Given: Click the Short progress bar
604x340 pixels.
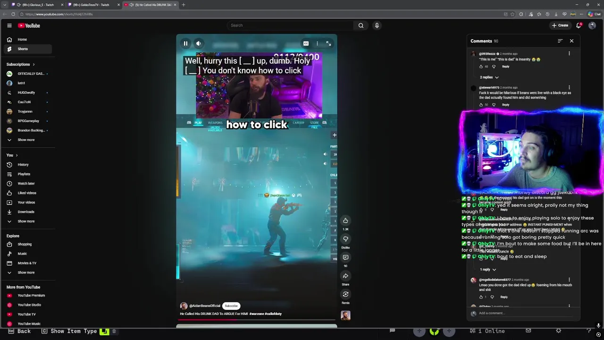Looking at the screenshot, I should point(257,320).
